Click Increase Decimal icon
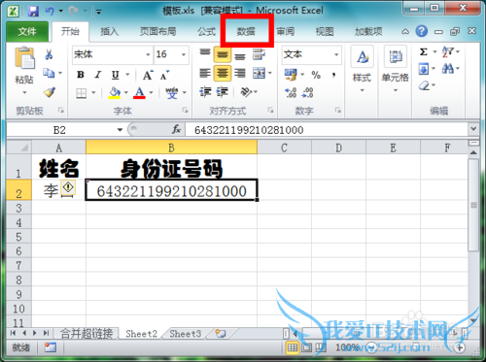 [291, 93]
